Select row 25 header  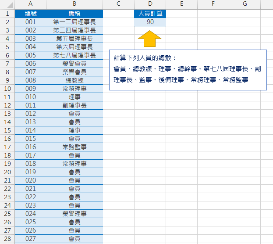point(7,214)
